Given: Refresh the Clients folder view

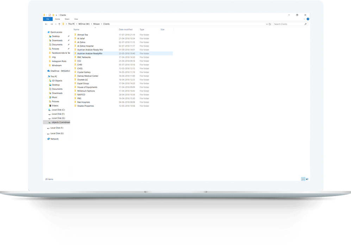Looking at the screenshot, I should 270,24.
